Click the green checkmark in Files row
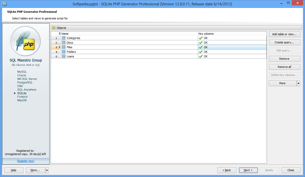This screenshot has height=177, width=305. pyautogui.click(x=201, y=47)
